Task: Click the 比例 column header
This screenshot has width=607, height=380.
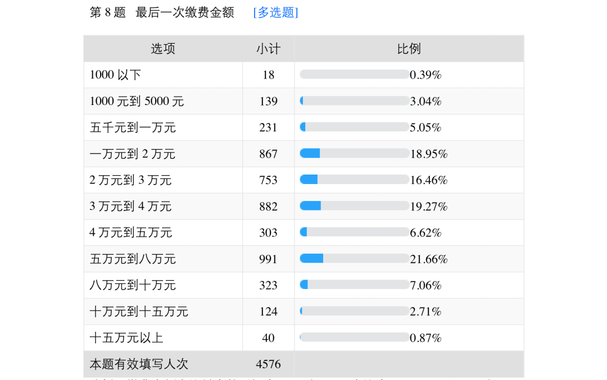Action: [409, 49]
